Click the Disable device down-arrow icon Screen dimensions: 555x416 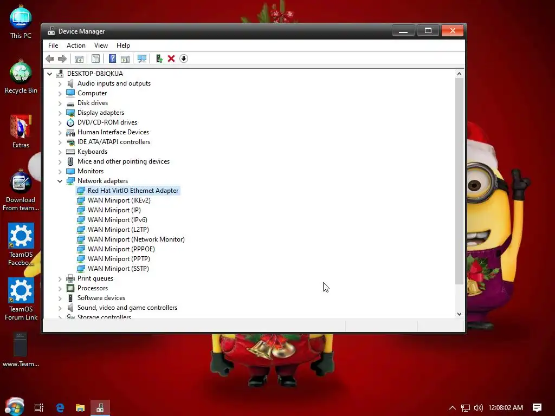click(184, 58)
